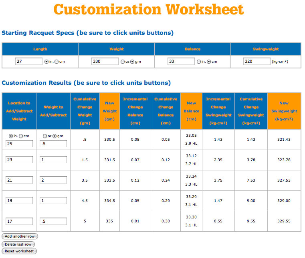Click the New Balance value 33.12

click(x=191, y=156)
